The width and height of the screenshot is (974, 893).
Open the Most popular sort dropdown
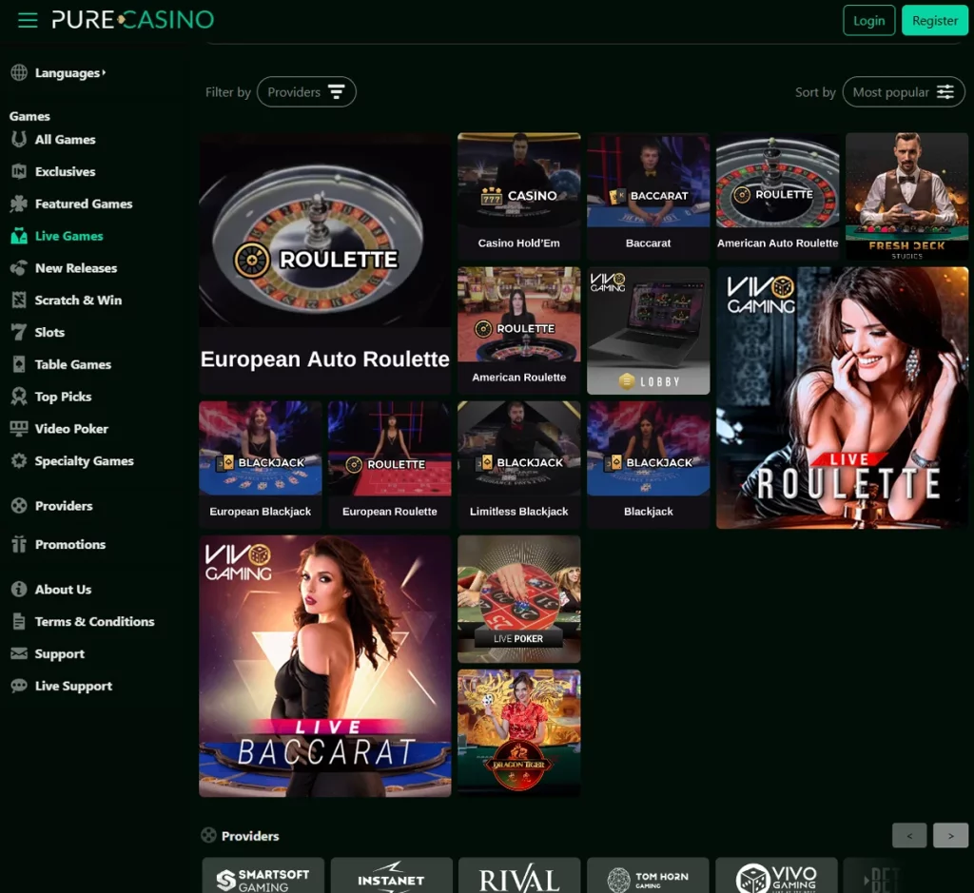point(903,91)
